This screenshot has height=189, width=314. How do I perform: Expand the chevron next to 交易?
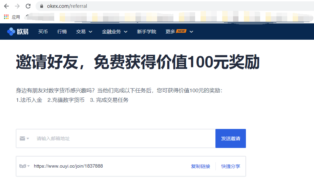90,32
